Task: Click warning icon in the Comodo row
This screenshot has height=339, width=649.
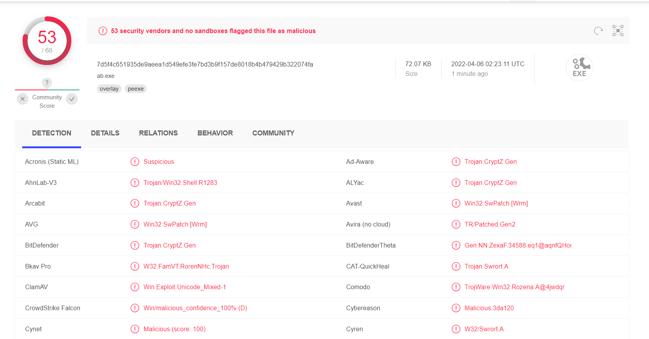Action: (x=456, y=287)
